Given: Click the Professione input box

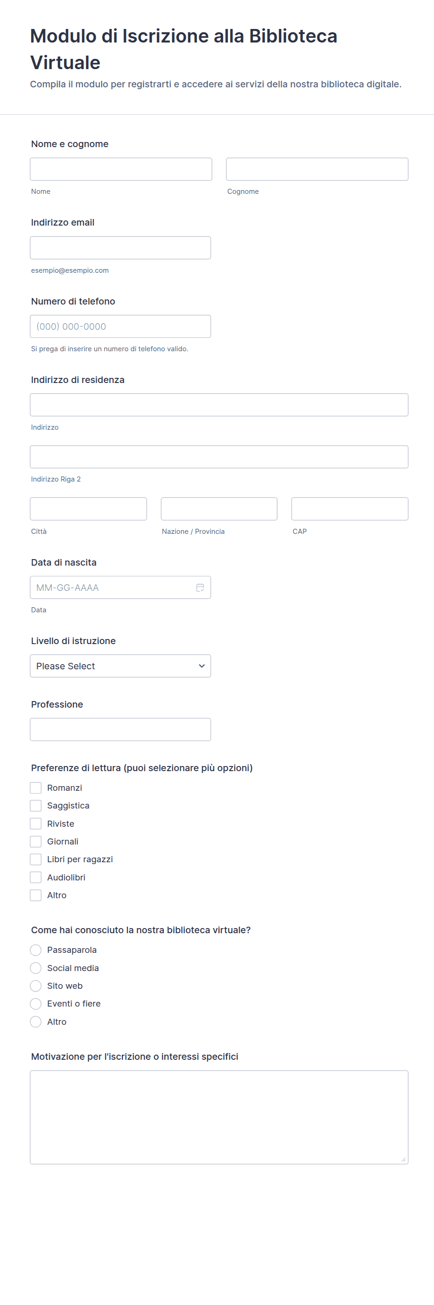Looking at the screenshot, I should (x=120, y=729).
